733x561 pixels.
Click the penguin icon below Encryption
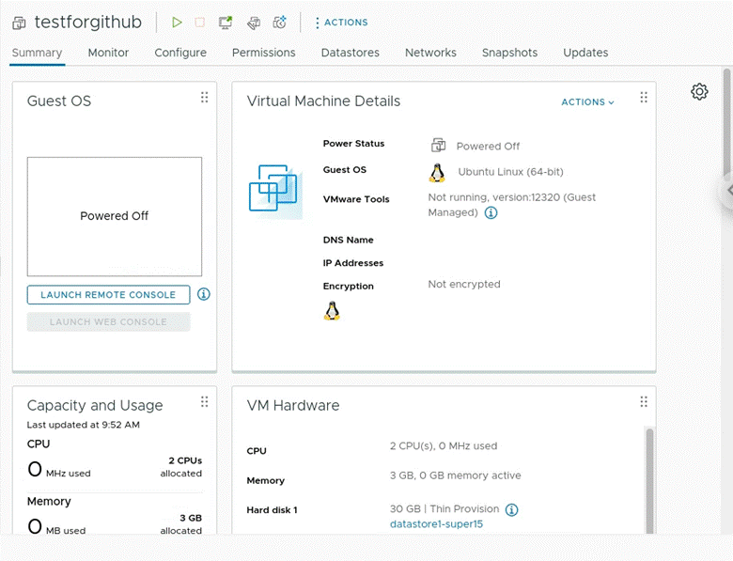click(332, 311)
